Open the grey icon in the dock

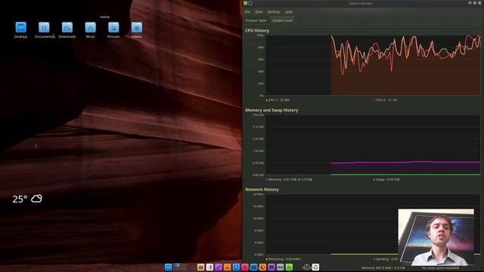(281, 267)
